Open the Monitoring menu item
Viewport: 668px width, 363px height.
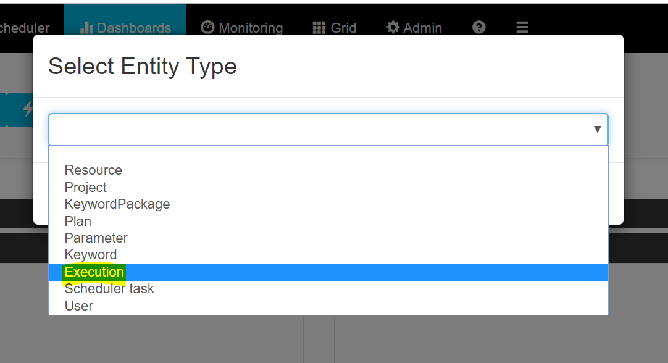coord(241,28)
